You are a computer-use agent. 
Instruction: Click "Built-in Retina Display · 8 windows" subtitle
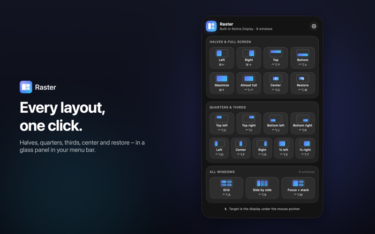[x=246, y=29]
